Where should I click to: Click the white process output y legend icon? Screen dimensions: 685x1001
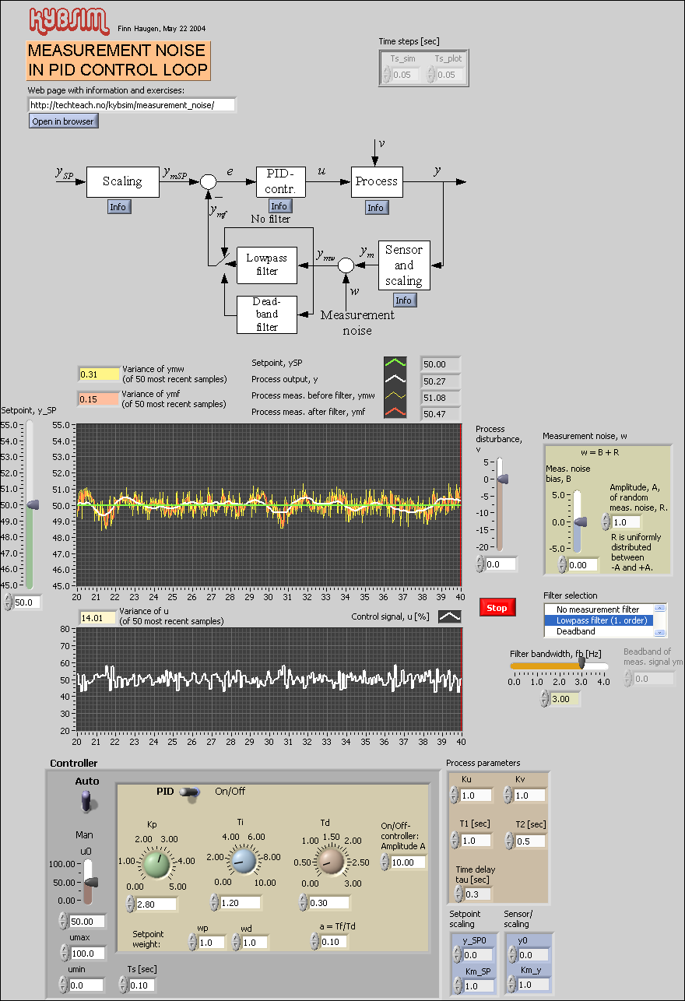395,380
